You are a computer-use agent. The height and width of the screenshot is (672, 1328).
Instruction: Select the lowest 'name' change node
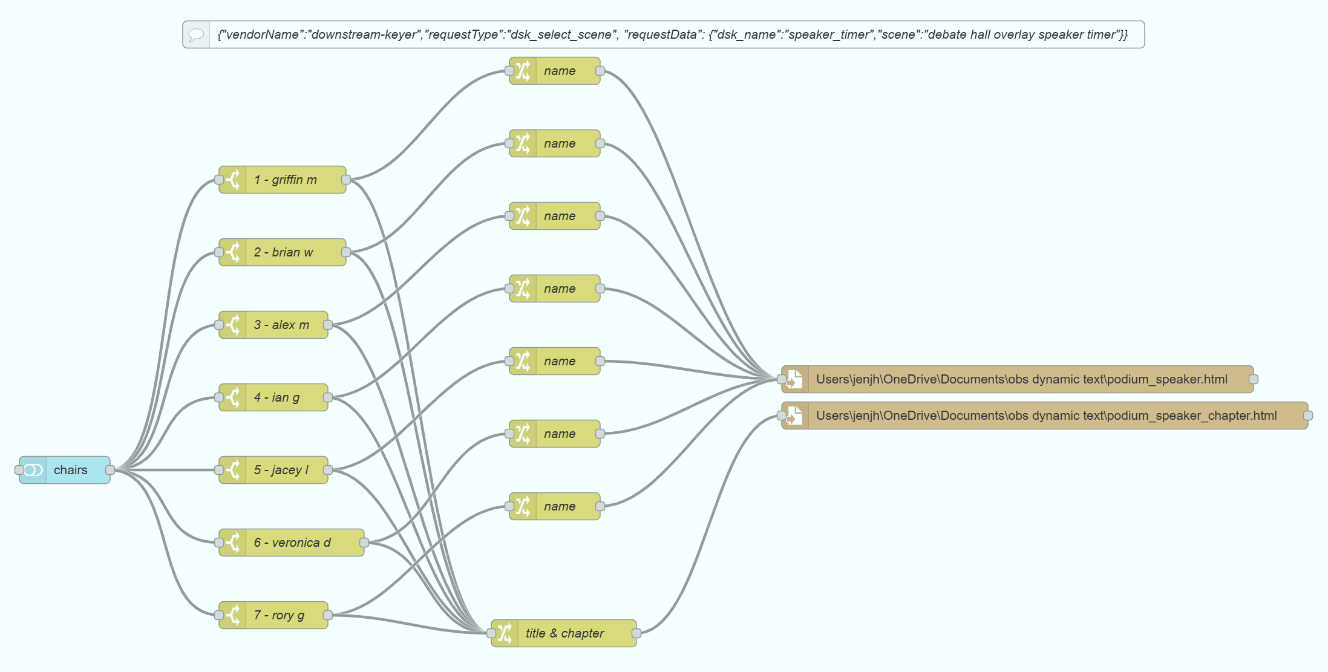555,506
